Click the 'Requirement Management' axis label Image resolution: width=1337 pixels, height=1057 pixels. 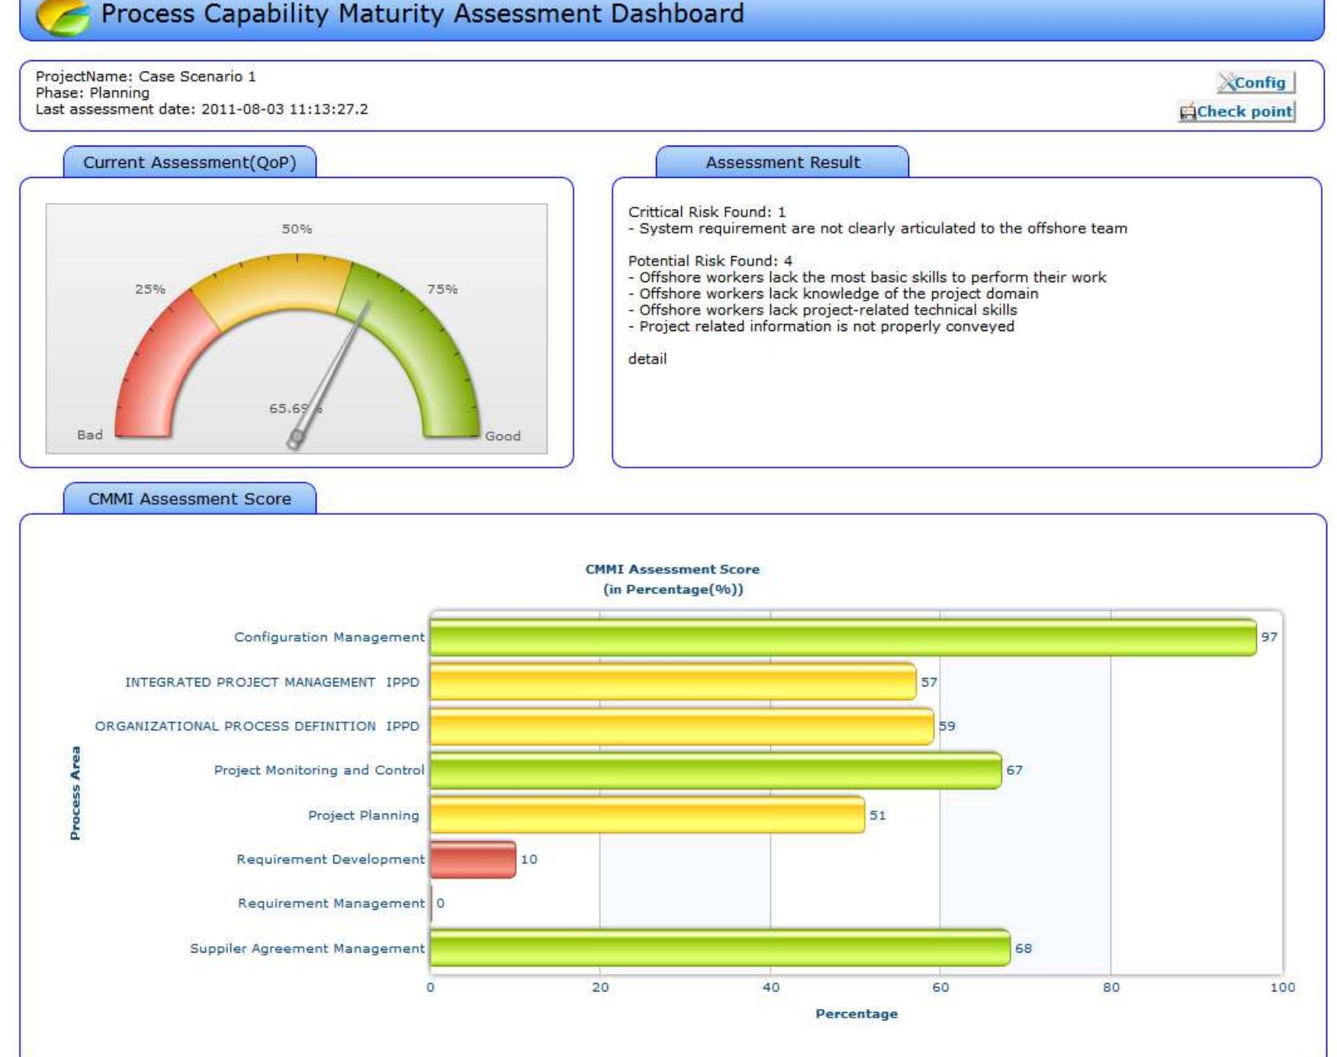point(331,904)
